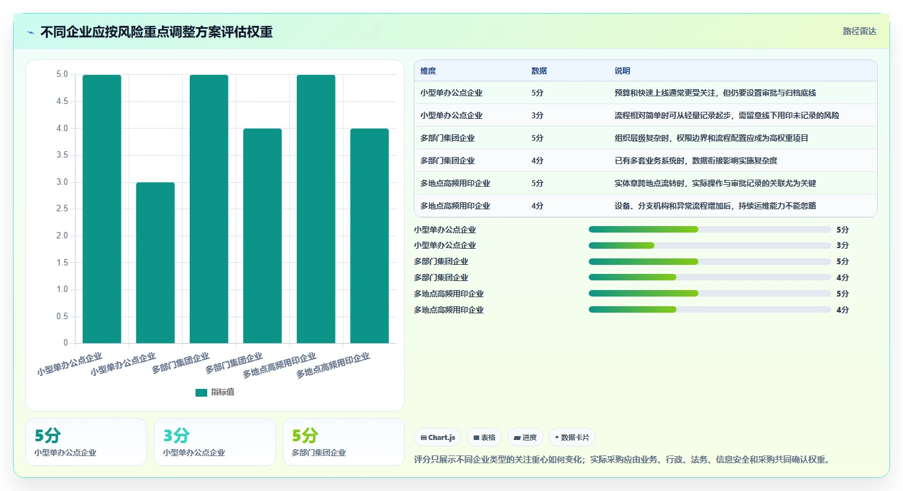Screen dimensions: 903x491
Task: Select the 进度 tag chip
Action: coord(525,437)
